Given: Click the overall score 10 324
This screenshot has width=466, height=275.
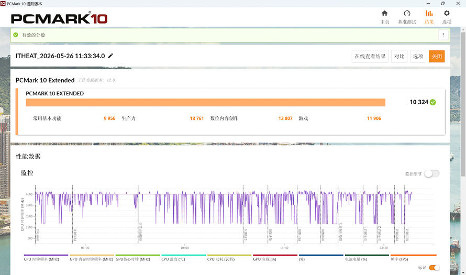Looking at the screenshot, I should click(419, 102).
